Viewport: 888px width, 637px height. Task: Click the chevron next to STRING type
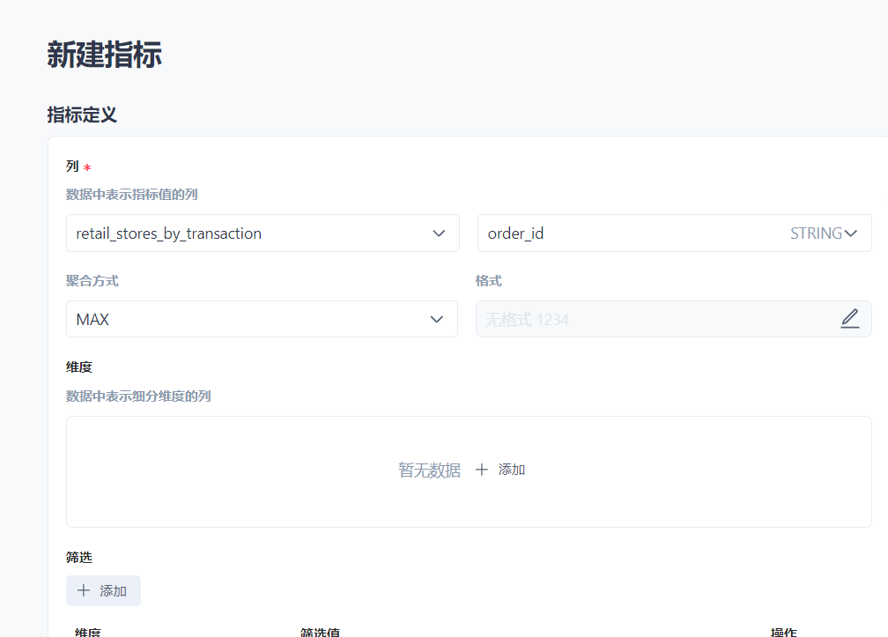pos(850,233)
